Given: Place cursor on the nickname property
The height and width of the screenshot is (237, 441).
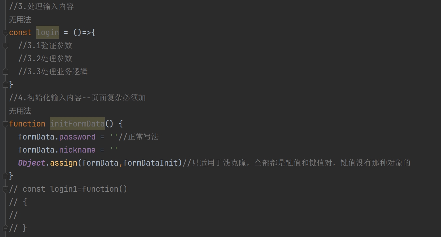Looking at the screenshot, I should click(x=77, y=150).
